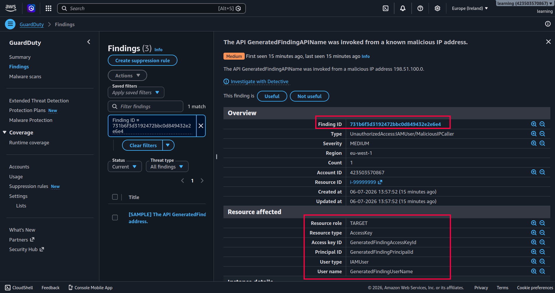Open CloudShell from the footer
Screen dimensions: 555x293
pos(19,287)
